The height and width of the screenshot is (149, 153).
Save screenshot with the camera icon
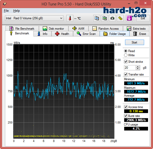click(112, 18)
